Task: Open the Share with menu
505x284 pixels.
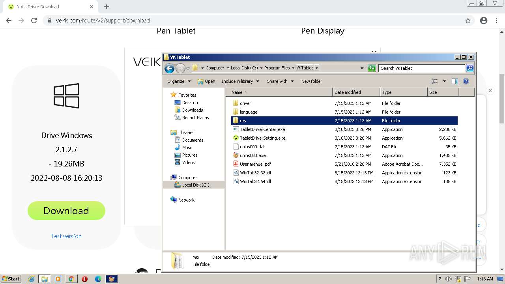Action: (x=280, y=81)
